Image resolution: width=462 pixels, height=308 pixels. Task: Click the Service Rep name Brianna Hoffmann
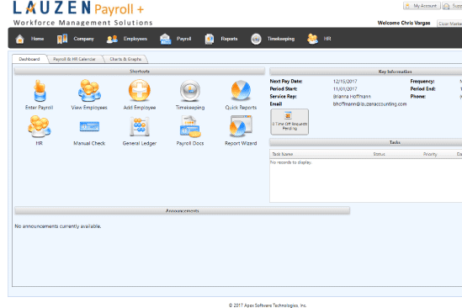352,97
